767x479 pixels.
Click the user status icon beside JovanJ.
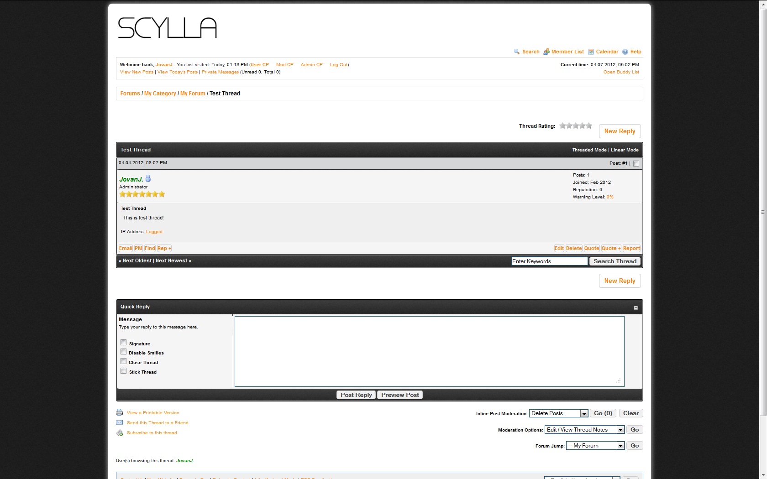click(x=148, y=178)
